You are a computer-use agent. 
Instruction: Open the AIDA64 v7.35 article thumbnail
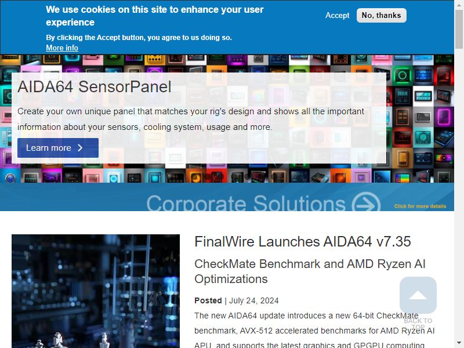coord(96,291)
